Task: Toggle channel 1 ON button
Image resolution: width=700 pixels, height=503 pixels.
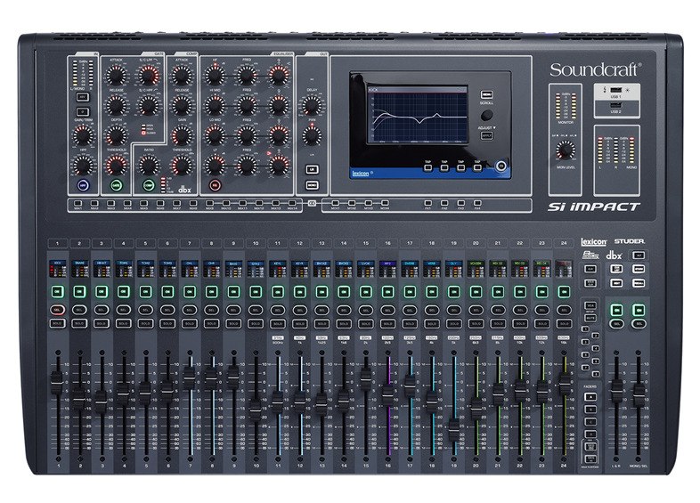Action: click(x=58, y=291)
